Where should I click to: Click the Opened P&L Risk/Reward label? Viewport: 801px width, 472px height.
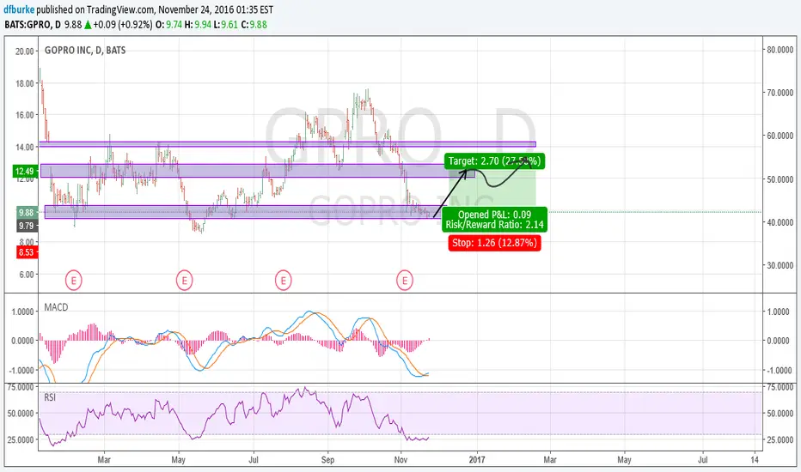tap(494, 220)
